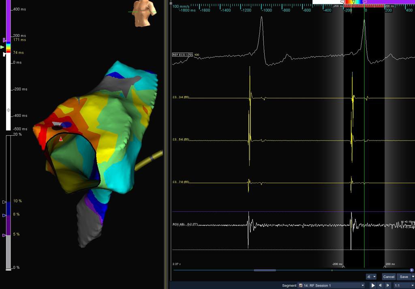The width and height of the screenshot is (415, 289).
Task: Click the 74 ms value on the LAT scale
Action: click(19, 52)
